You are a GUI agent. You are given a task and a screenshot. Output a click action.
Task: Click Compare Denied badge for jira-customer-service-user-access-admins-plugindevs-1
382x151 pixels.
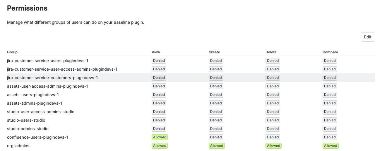(330, 69)
